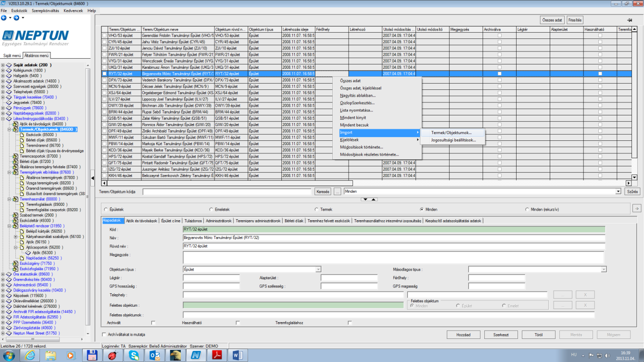Click the Pénzügyek node icon
644x362 pixels.
9,108
